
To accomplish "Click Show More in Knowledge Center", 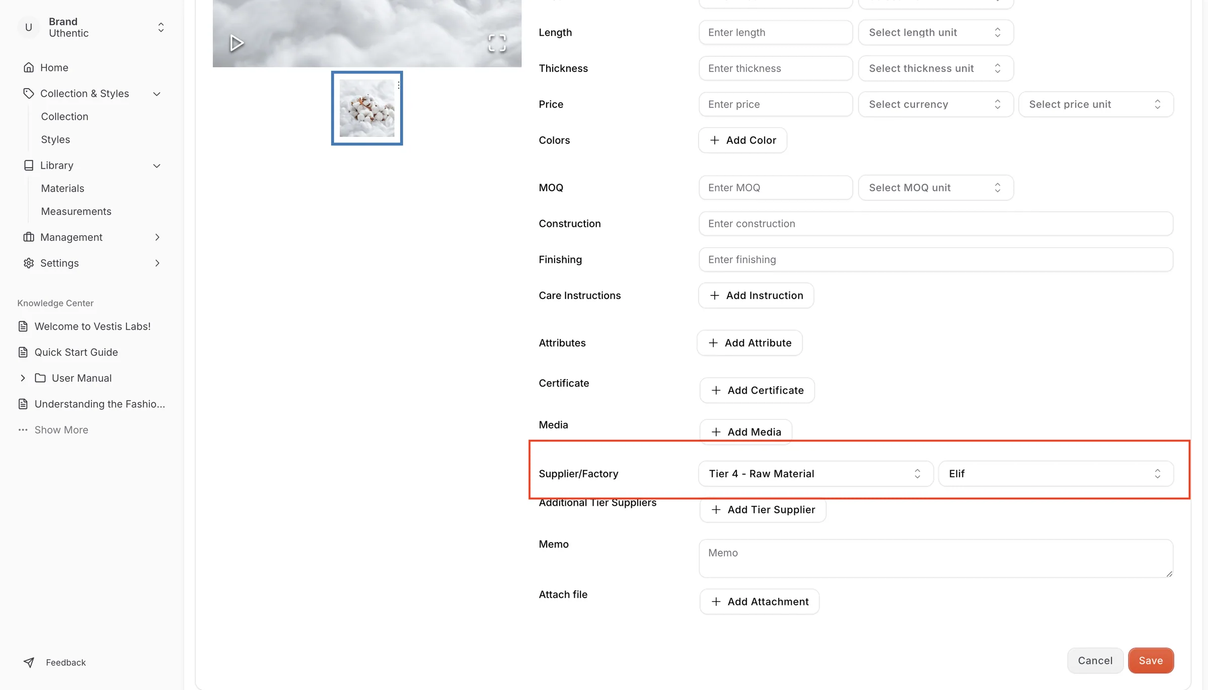I will 61,430.
